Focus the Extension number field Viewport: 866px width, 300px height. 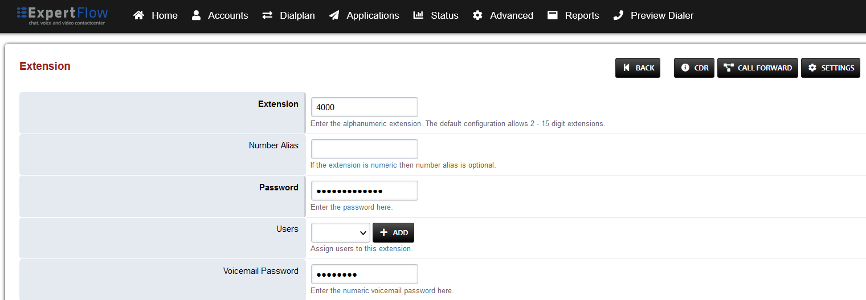click(x=364, y=107)
